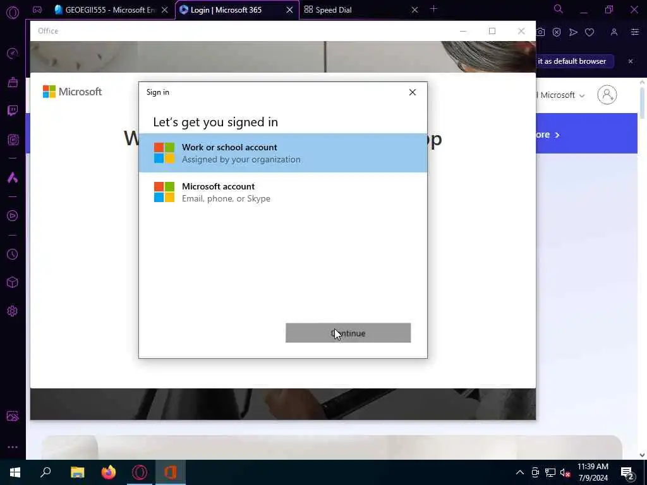Click the send Flow arrow icon

point(573,32)
